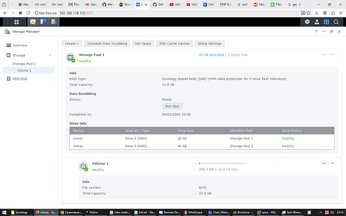Switch to the GitHub browser tab
The image size is (346, 216).
pos(158,5)
